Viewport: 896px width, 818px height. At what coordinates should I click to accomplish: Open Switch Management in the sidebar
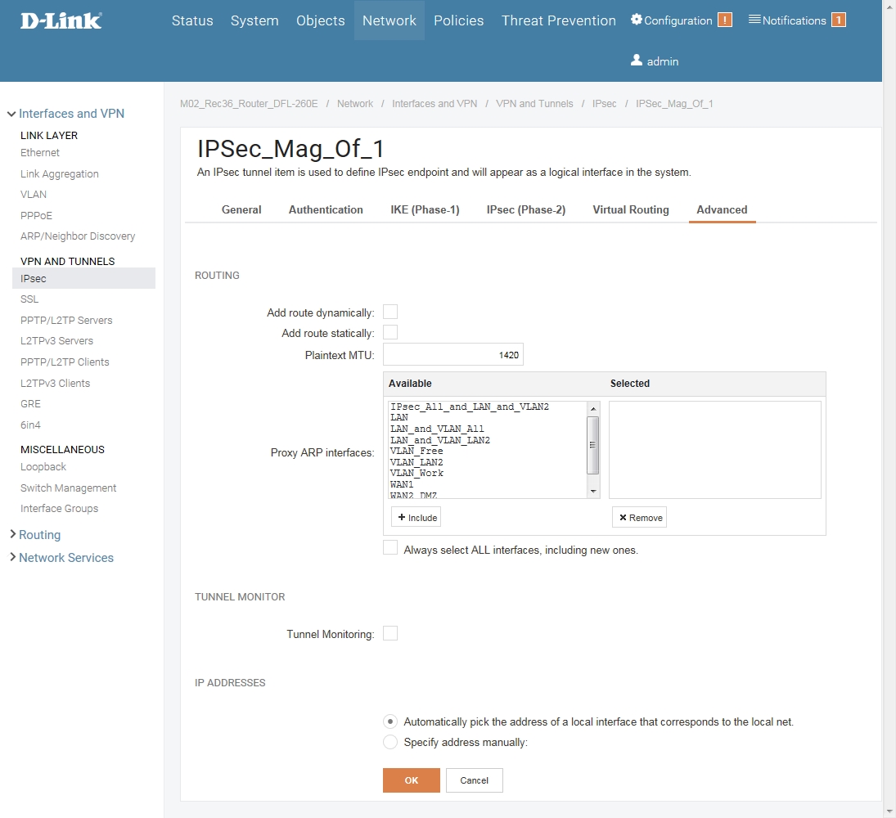(69, 488)
